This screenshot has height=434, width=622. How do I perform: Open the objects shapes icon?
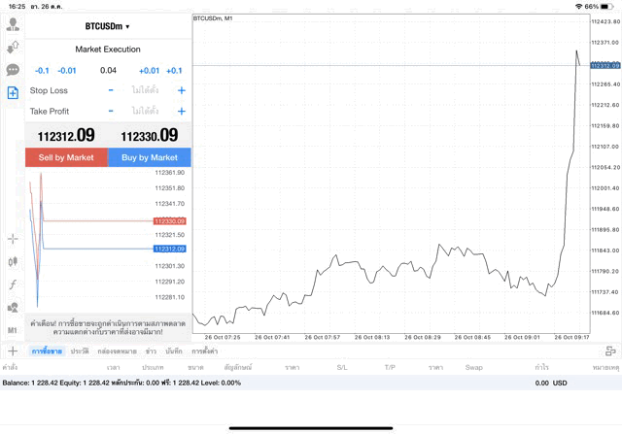(x=13, y=308)
